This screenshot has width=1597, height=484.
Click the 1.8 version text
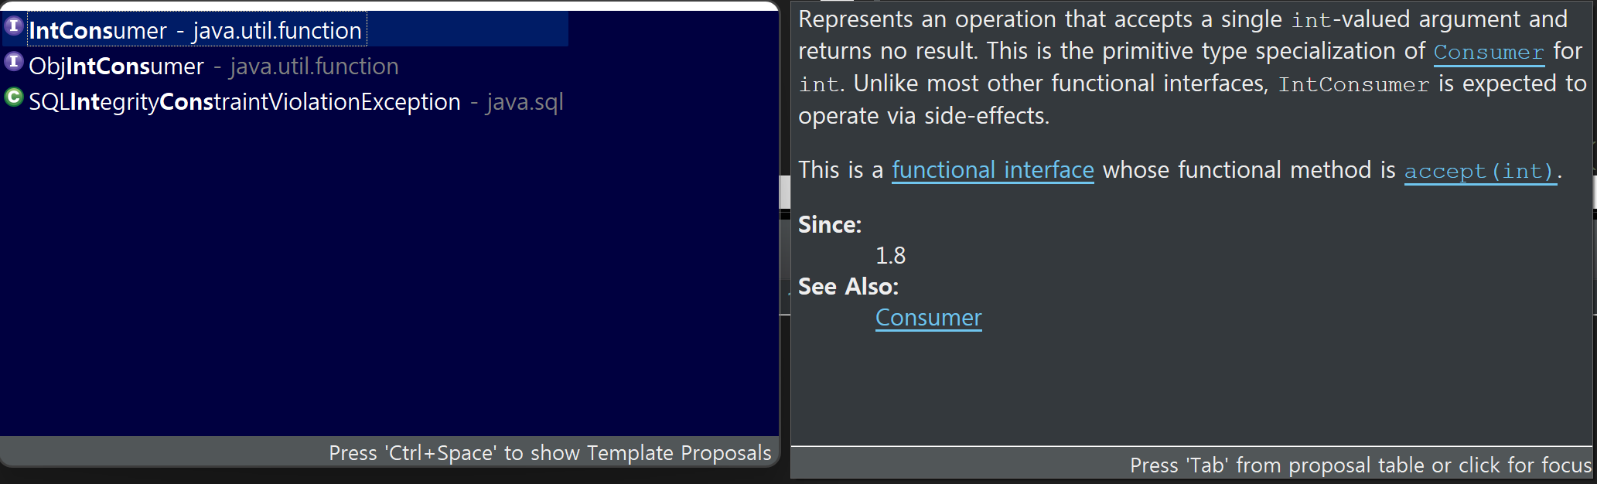[890, 255]
